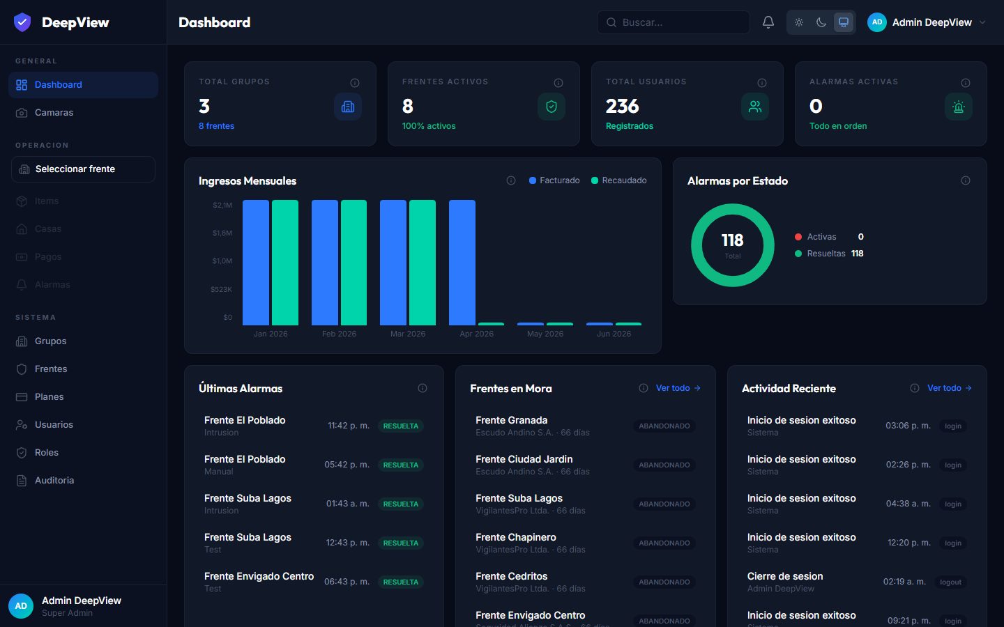Open the notifications bell
The height and width of the screenshot is (627, 1004).
(x=768, y=22)
